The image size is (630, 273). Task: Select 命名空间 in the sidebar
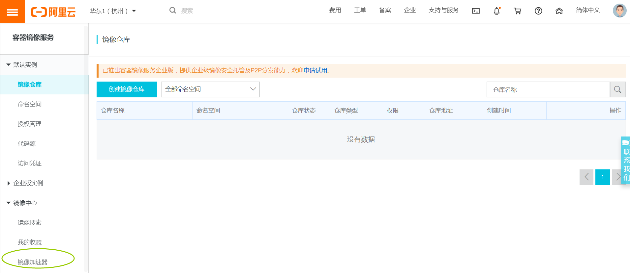point(30,104)
